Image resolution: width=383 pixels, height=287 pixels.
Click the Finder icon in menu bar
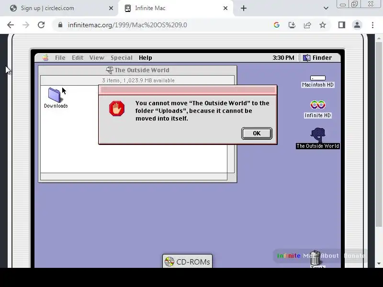click(306, 58)
